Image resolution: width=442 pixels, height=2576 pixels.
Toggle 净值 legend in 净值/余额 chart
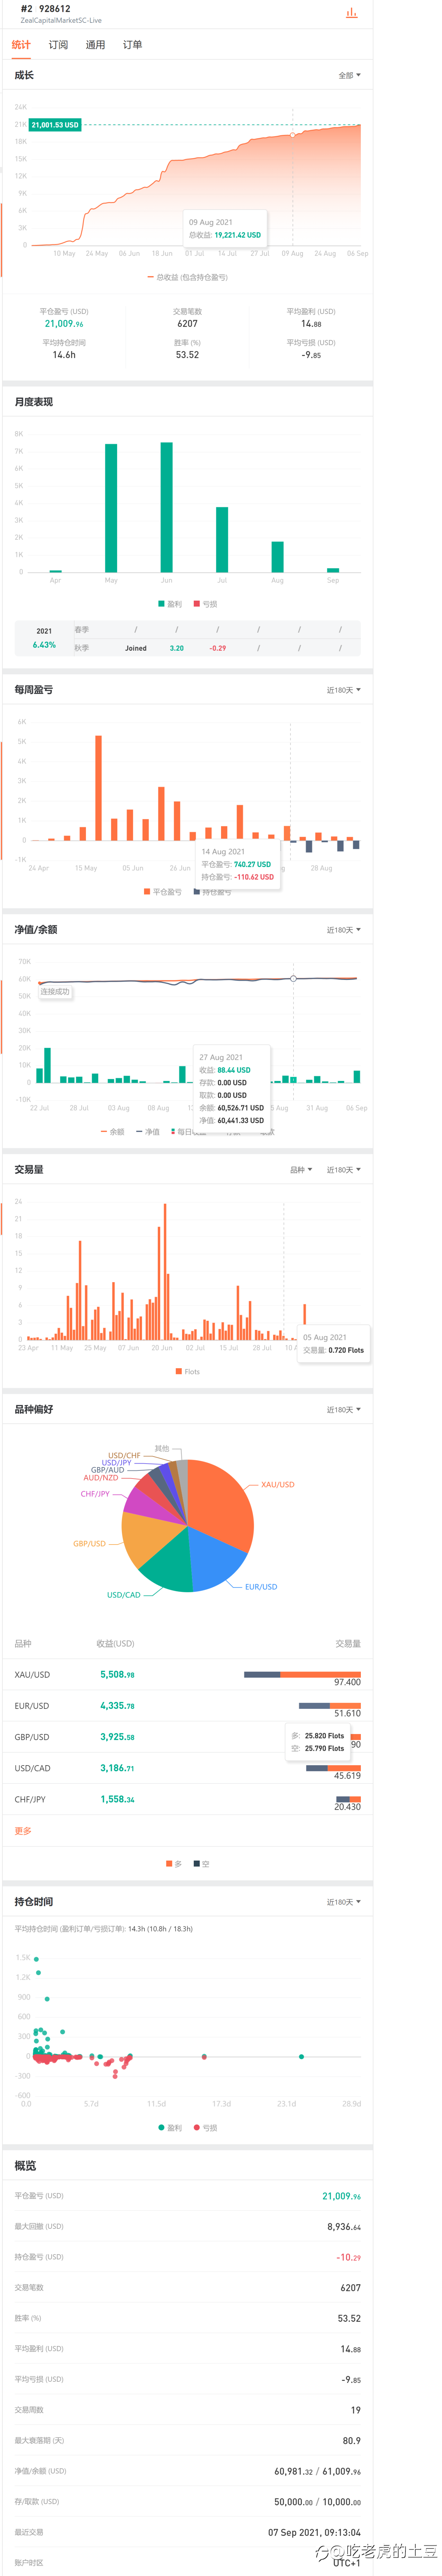coord(148,1132)
